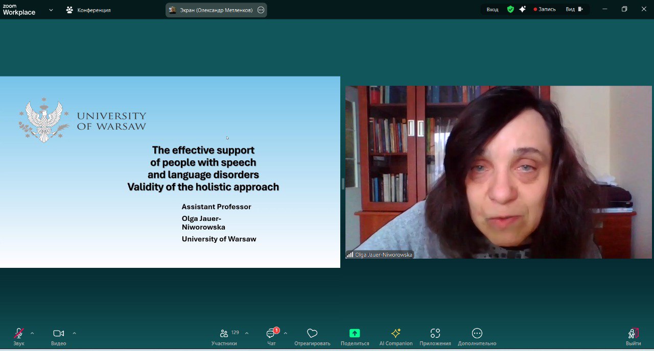Open video settings arrow next to Видео
This screenshot has height=351, width=654.
click(74, 334)
